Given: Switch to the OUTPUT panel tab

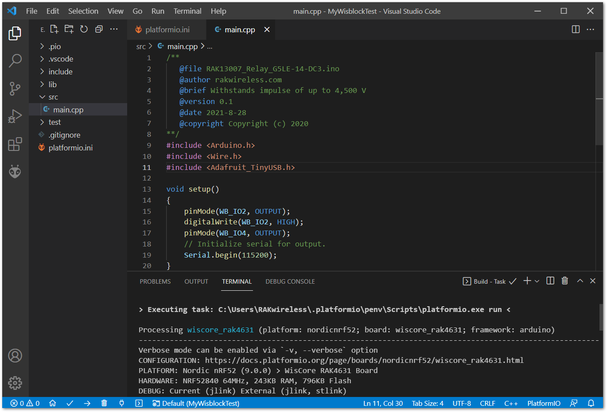Looking at the screenshot, I should [196, 281].
